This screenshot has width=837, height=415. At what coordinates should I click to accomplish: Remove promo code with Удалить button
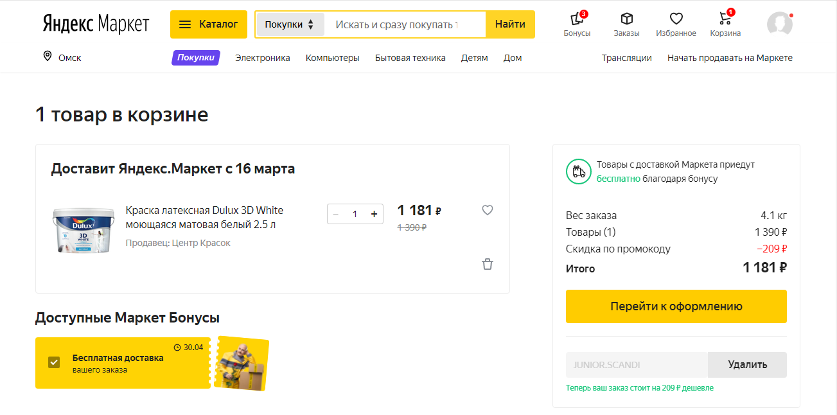point(747,365)
